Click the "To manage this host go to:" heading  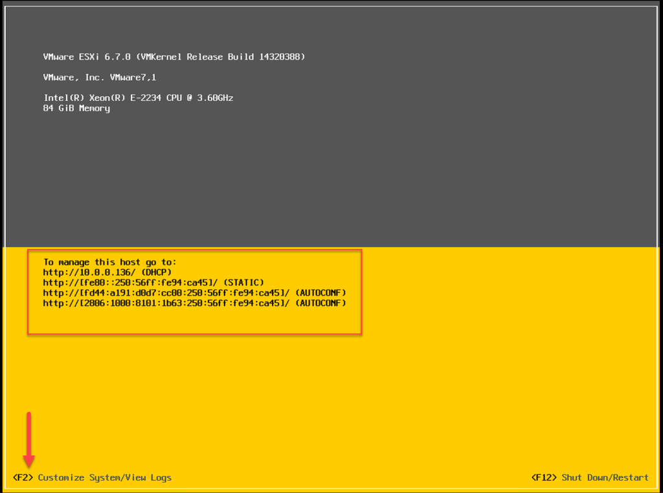(109, 262)
